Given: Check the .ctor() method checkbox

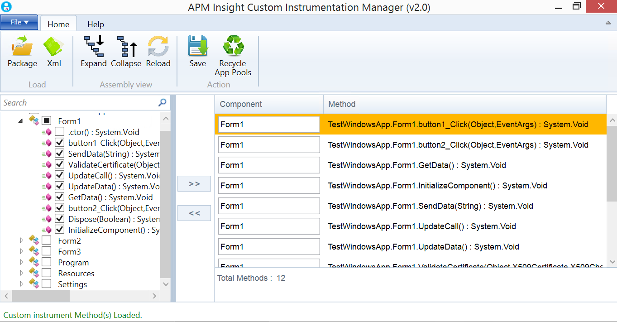Looking at the screenshot, I should pos(59,131).
